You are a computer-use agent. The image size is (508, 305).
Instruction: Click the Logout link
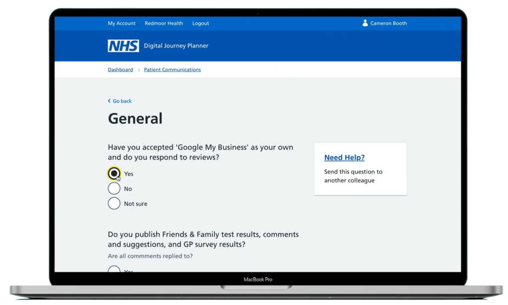click(x=200, y=23)
